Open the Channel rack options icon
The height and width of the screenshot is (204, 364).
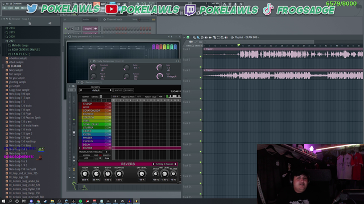tap(105, 19)
